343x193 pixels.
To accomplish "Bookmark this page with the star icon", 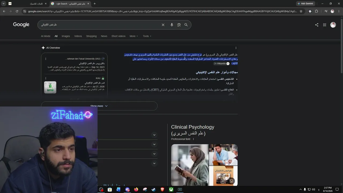I will 301,11.
